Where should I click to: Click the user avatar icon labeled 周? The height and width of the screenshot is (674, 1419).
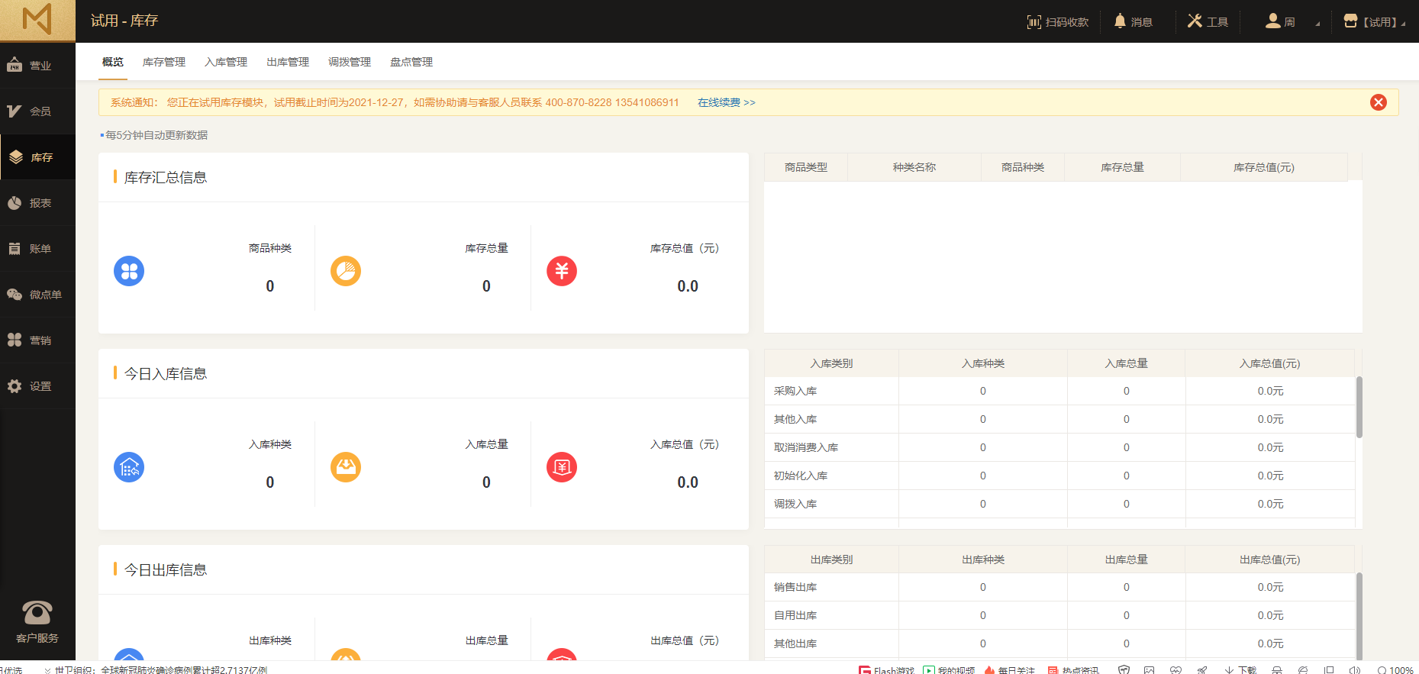click(1272, 21)
